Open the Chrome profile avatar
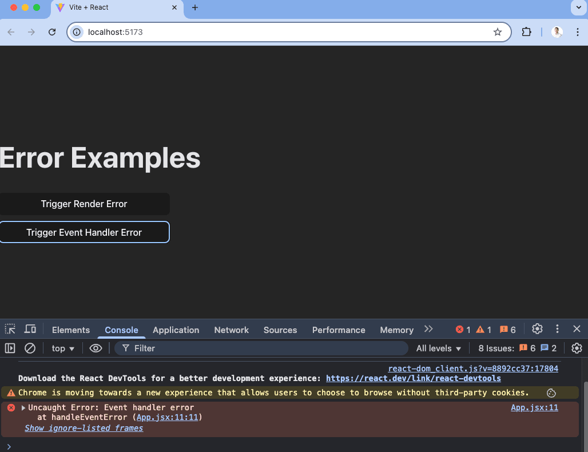Screen dimensions: 588x452 [x=557, y=32]
